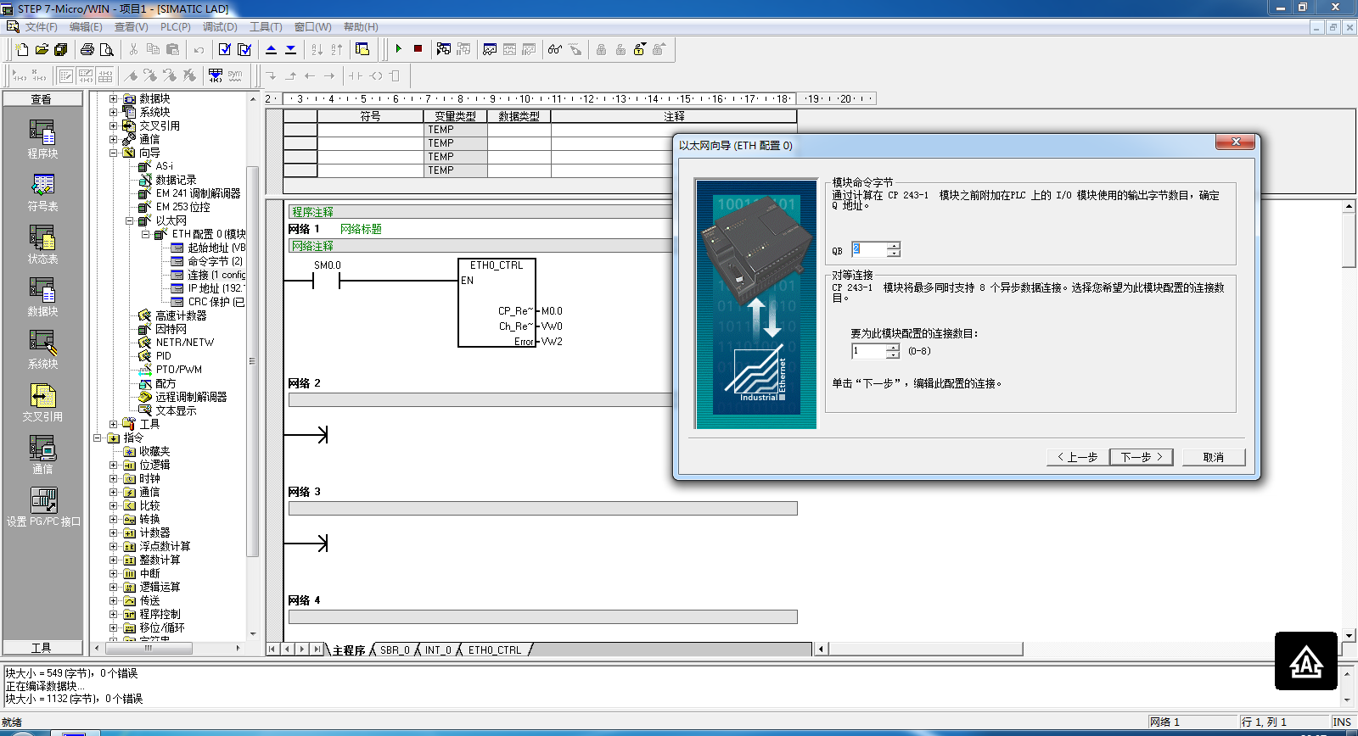Open 符号表 in the navigation bar
1358x736 pixels.
[42, 192]
